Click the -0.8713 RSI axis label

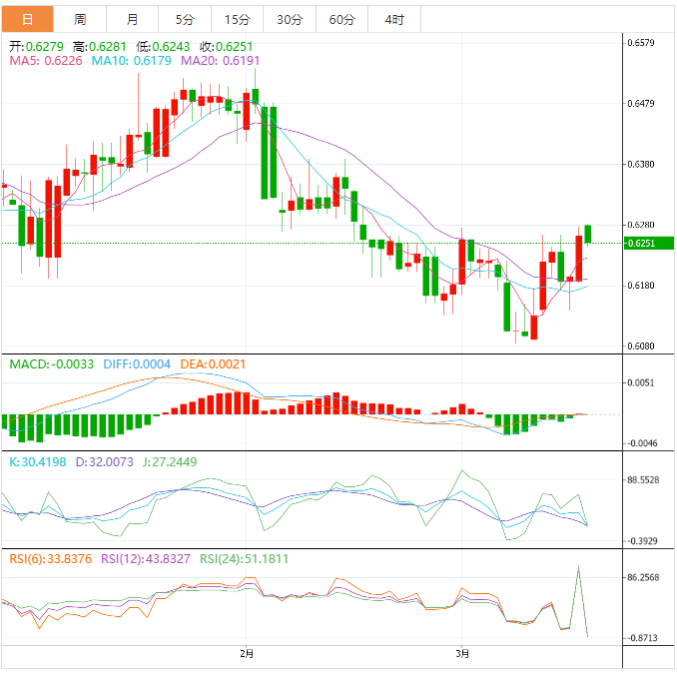point(642,638)
